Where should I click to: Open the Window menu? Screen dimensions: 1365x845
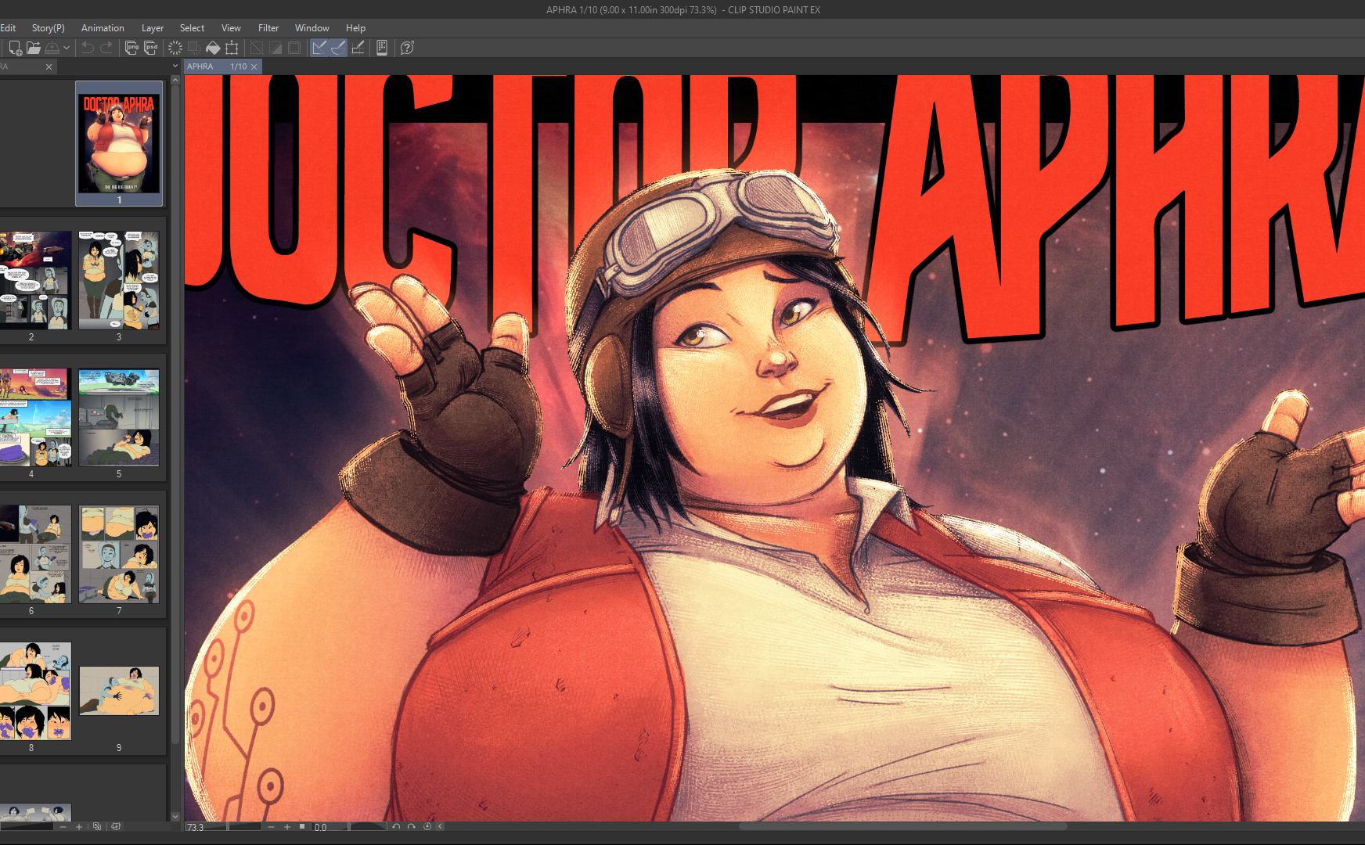point(312,28)
